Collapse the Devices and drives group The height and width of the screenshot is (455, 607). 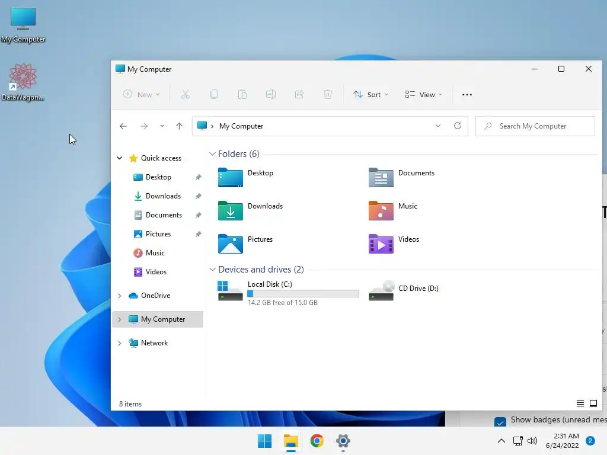coord(212,270)
